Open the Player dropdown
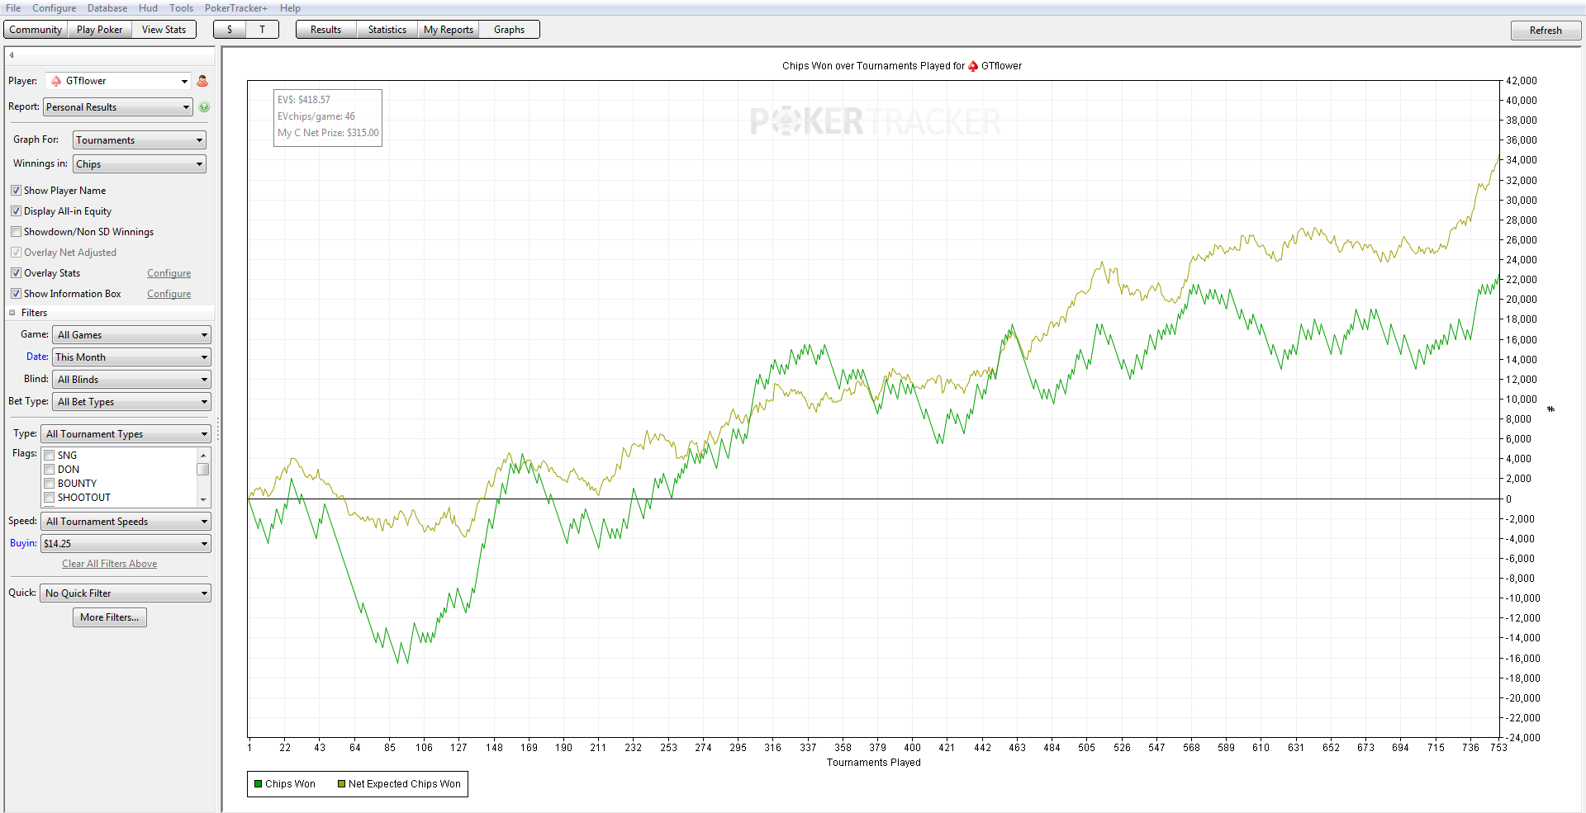Viewport: 1586px width, 813px height. tap(118, 81)
